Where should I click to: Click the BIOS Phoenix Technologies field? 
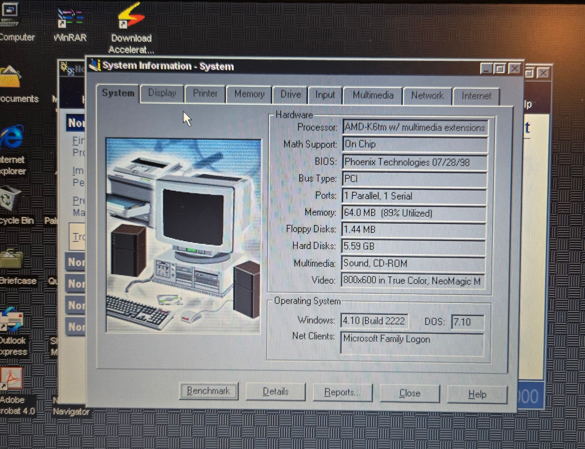pyautogui.click(x=415, y=162)
